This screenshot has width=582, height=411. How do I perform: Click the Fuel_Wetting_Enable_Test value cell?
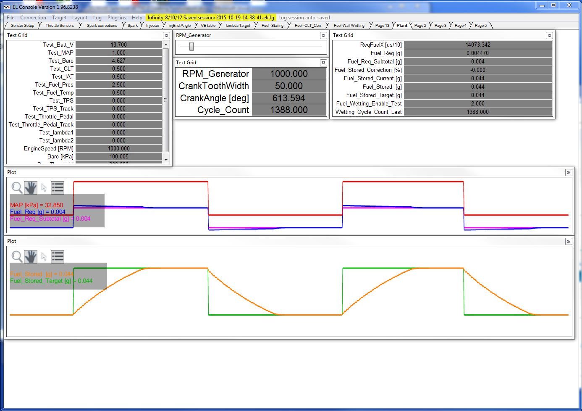(x=477, y=103)
